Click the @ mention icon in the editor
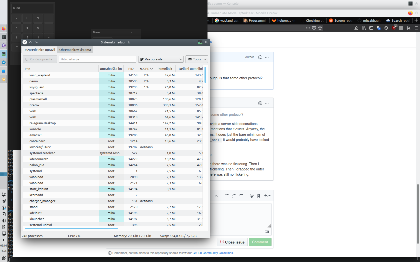Image resolution: width=420 pixels, height=262 pixels. click(252, 196)
